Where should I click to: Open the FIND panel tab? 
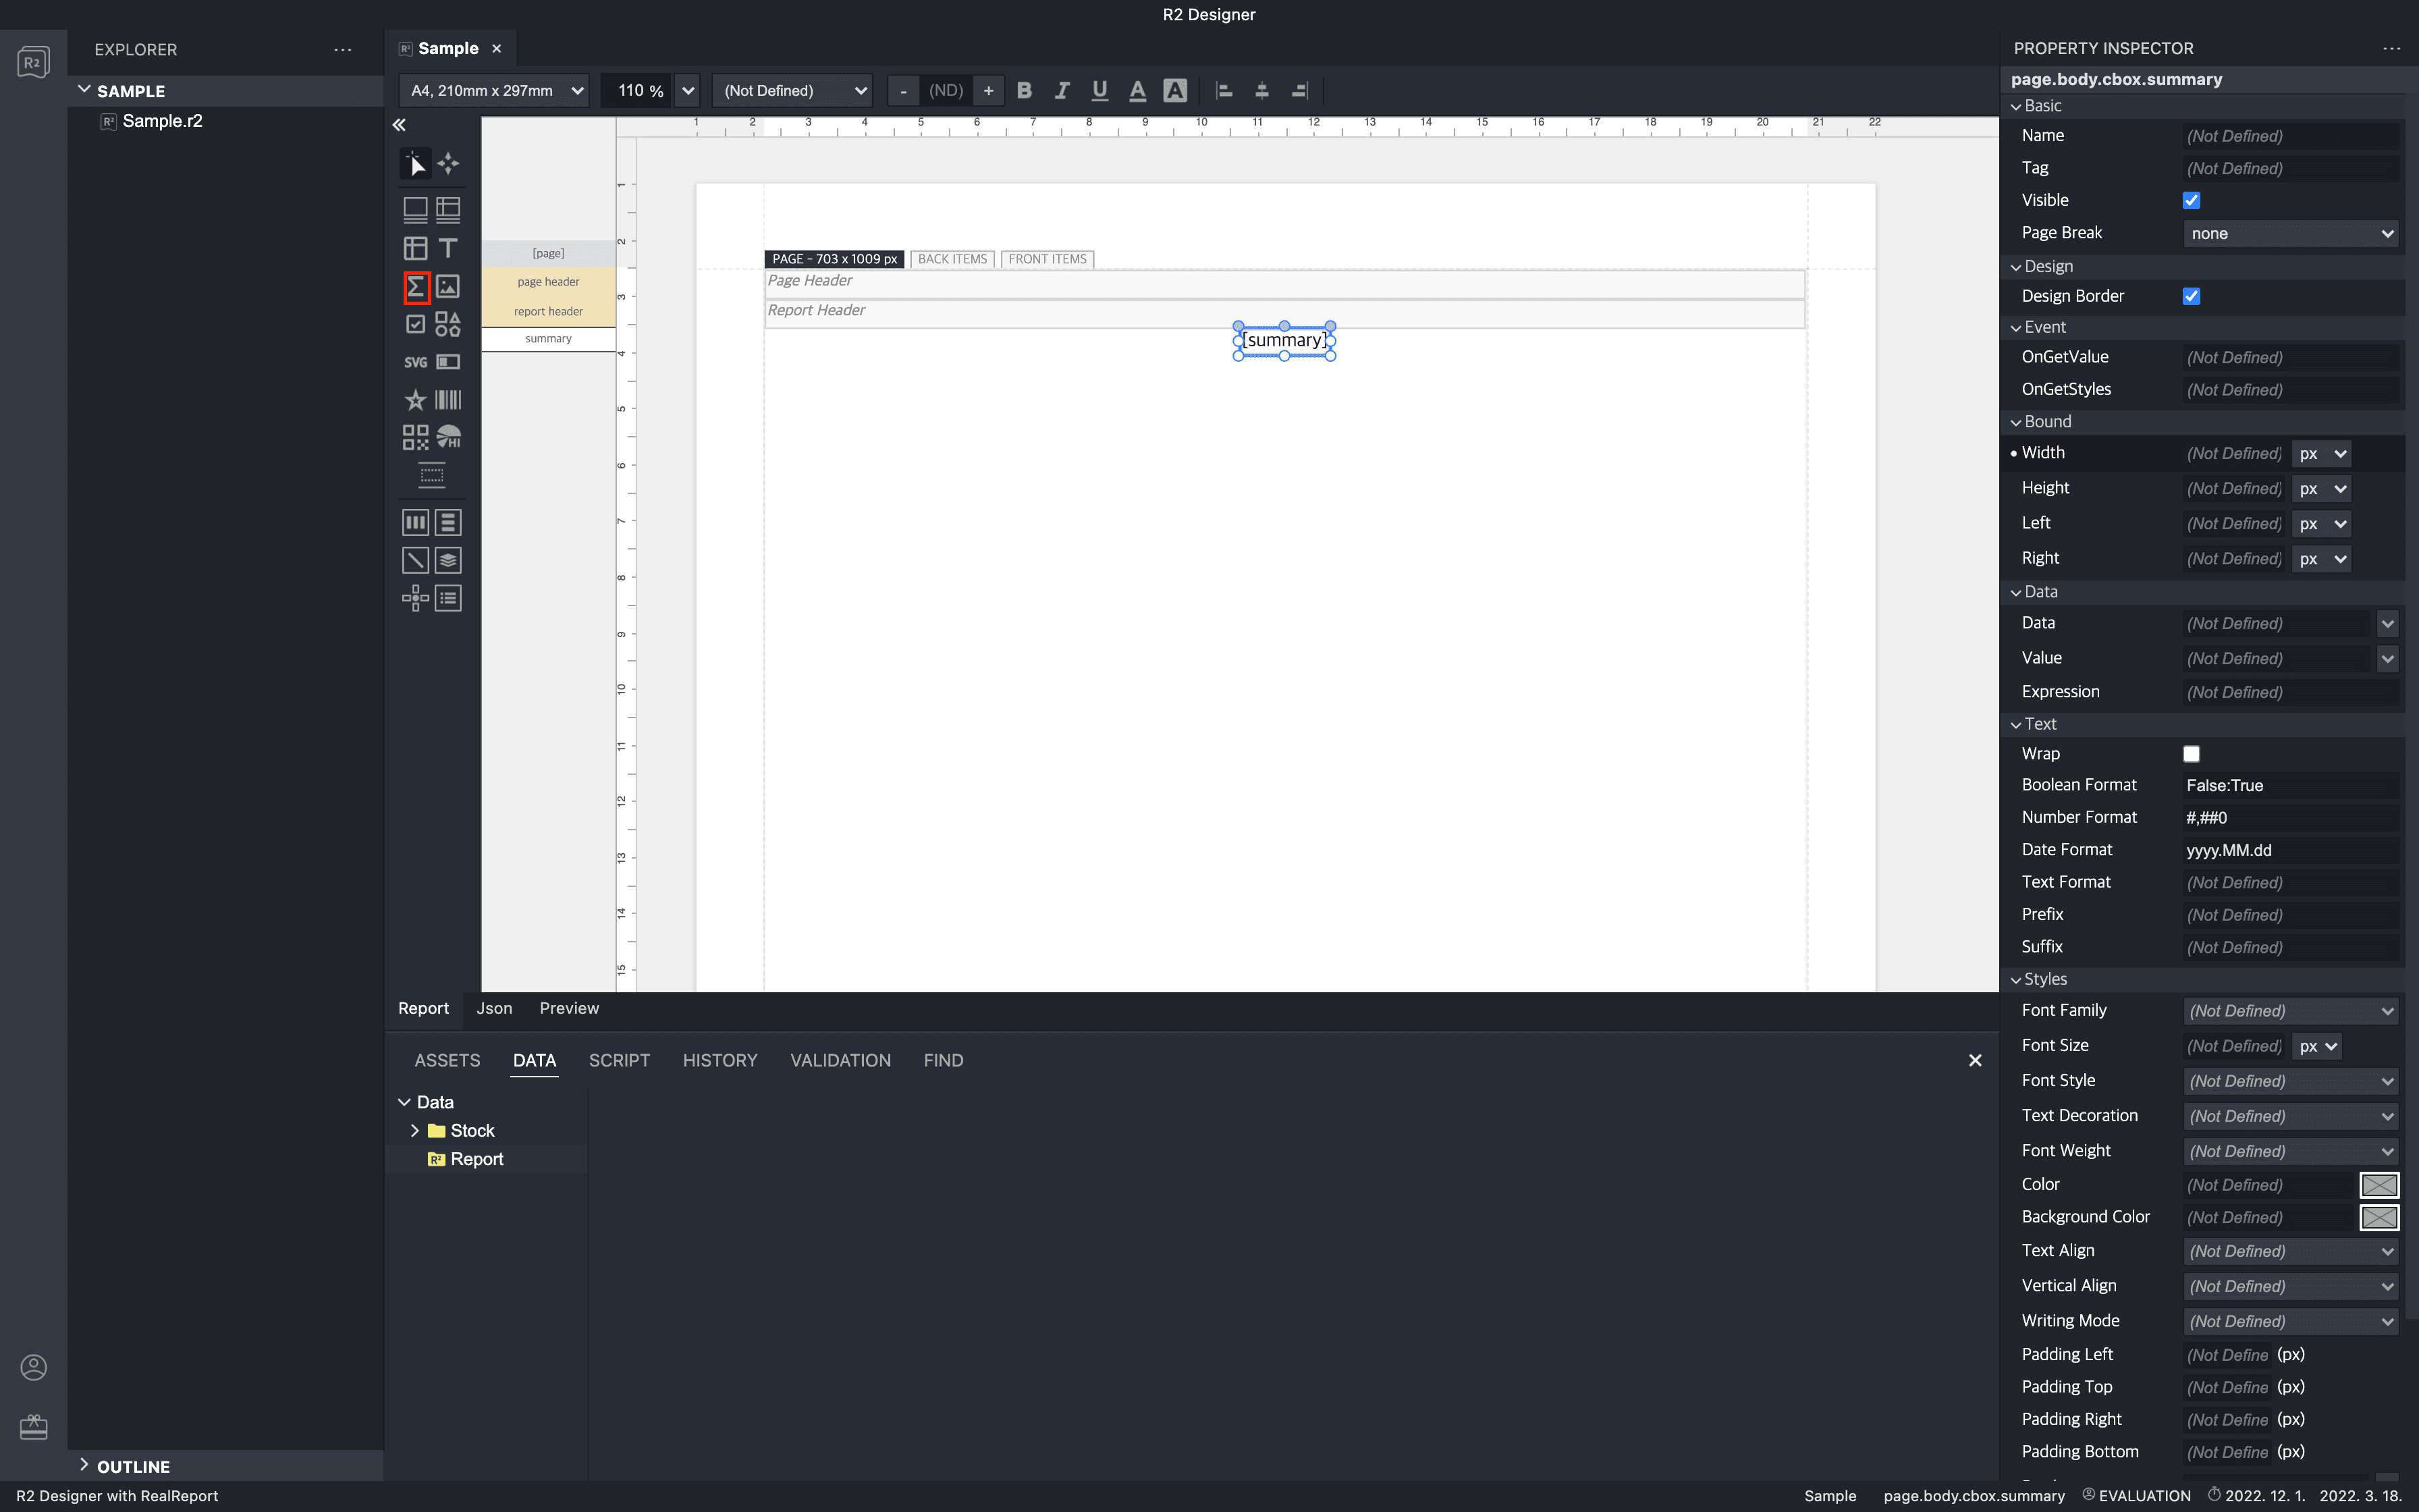pyautogui.click(x=943, y=1060)
